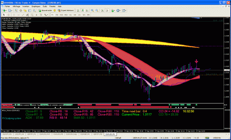The width and height of the screenshot is (231, 140).
Task: Set timeframe to W1
Action: click(x=84, y=15)
